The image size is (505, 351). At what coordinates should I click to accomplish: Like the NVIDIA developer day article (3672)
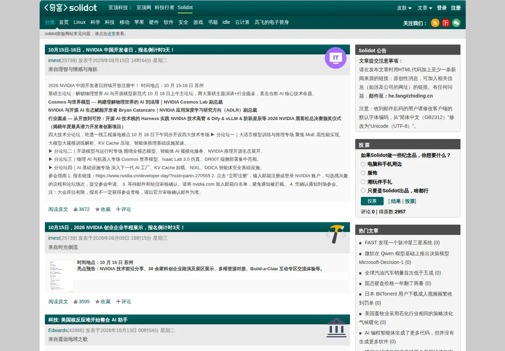pos(82,209)
